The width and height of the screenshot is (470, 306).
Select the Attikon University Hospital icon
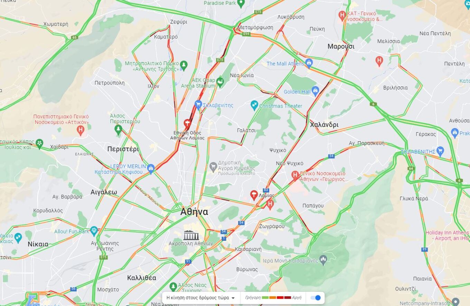click(81, 130)
